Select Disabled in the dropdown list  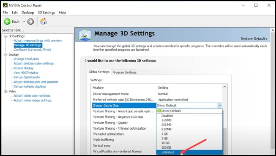pyautogui.click(x=167, y=115)
